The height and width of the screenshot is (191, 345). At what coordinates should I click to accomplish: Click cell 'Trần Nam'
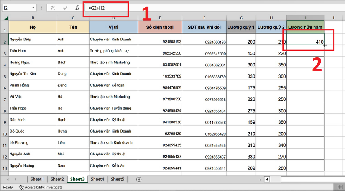pos(33,51)
